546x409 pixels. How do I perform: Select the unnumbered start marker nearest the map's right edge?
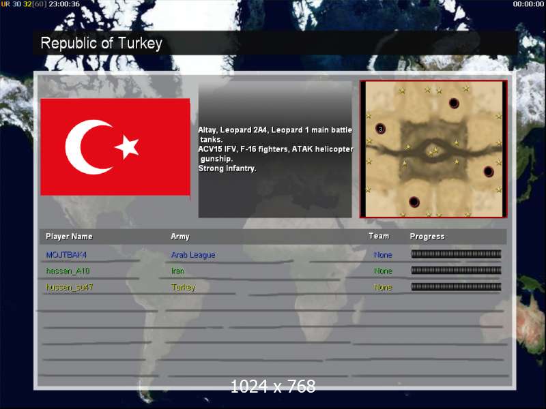489,172
